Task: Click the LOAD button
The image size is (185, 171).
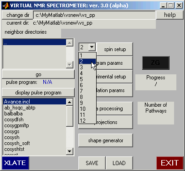Action: (119, 163)
